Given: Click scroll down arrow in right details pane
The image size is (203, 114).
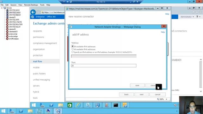Looking at the screenshot, I should tap(201, 91).
